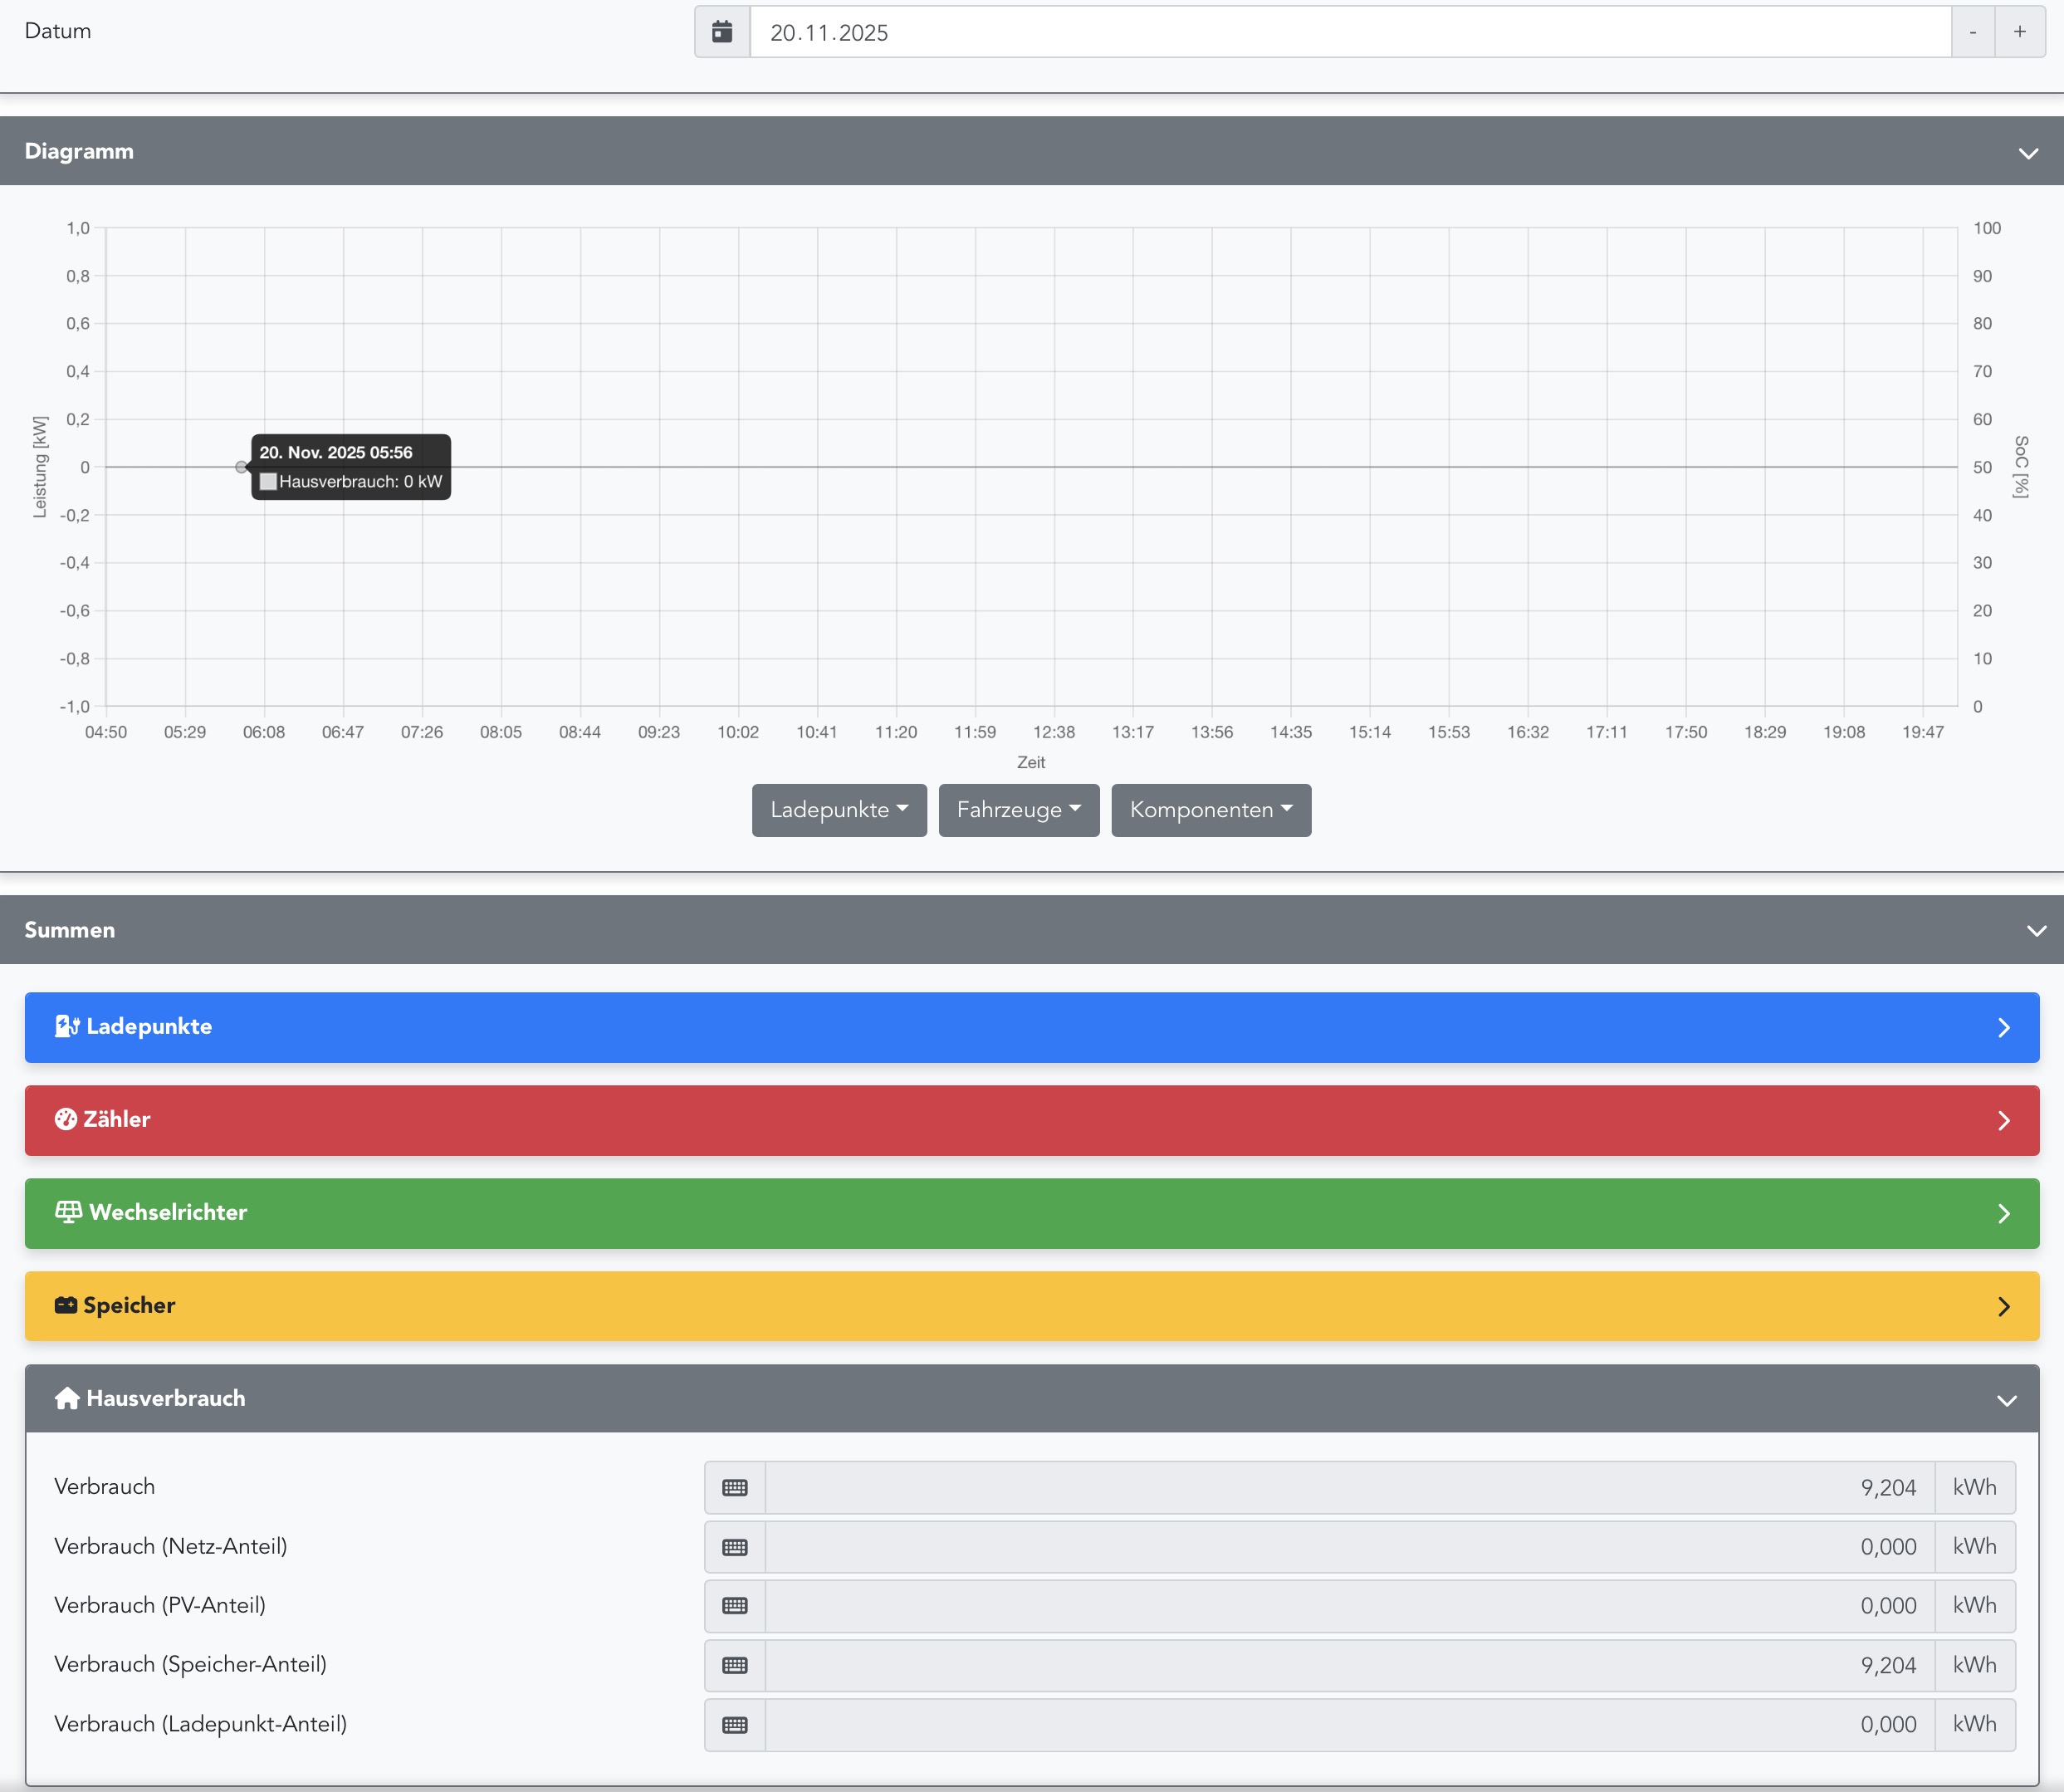This screenshot has height=1792, width=2064.
Task: Click the solar panel Wechselrichter icon
Action: pyautogui.click(x=68, y=1212)
